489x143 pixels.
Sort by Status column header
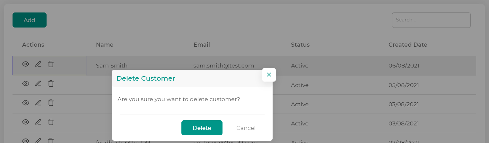tap(300, 45)
